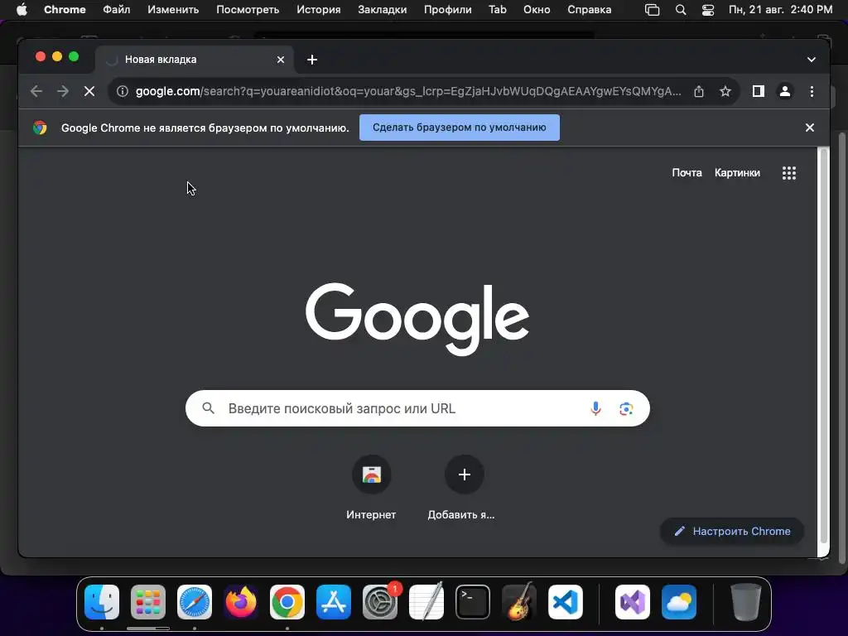Launch Safari from the dock
Screen dimensions: 848x636
click(195, 602)
